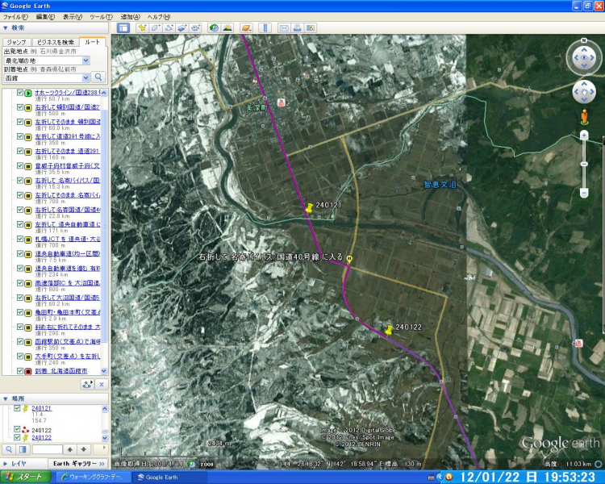Click the green start icon beside オホーツクライン

click(27, 93)
